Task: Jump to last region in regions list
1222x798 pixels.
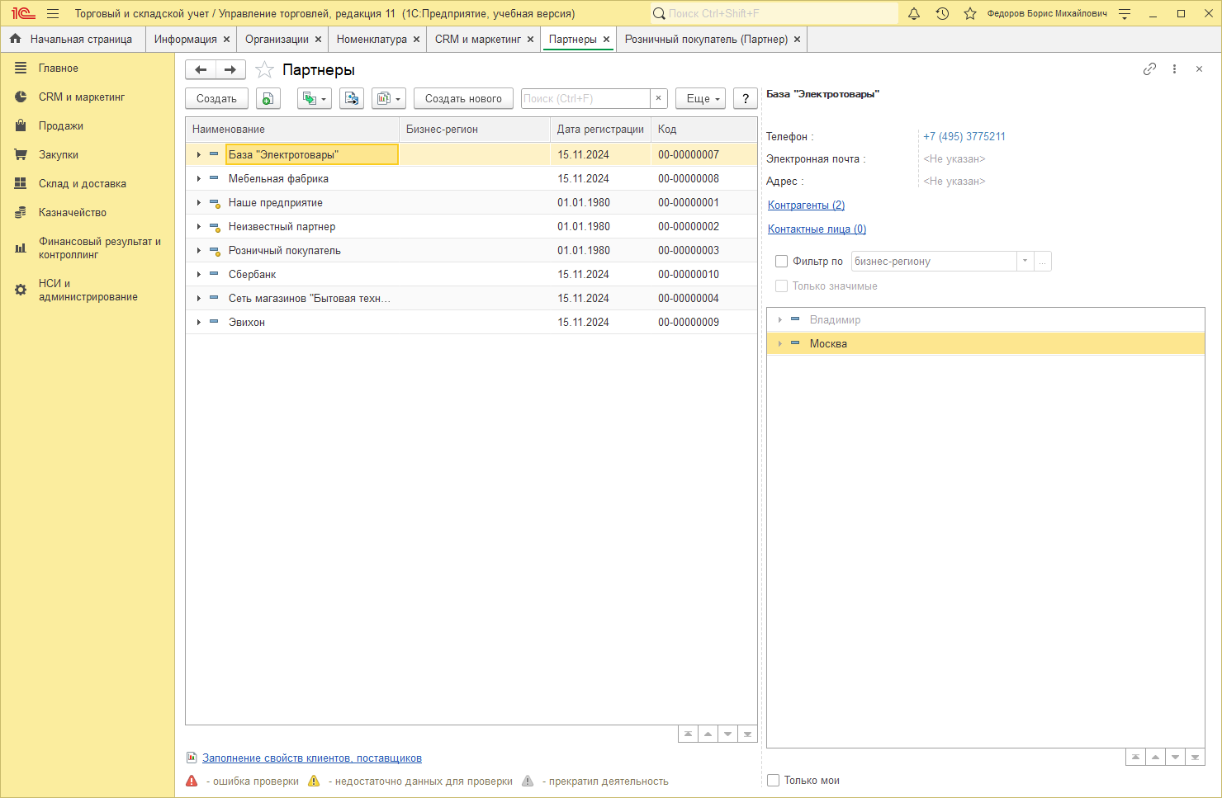Action: click(x=1195, y=757)
